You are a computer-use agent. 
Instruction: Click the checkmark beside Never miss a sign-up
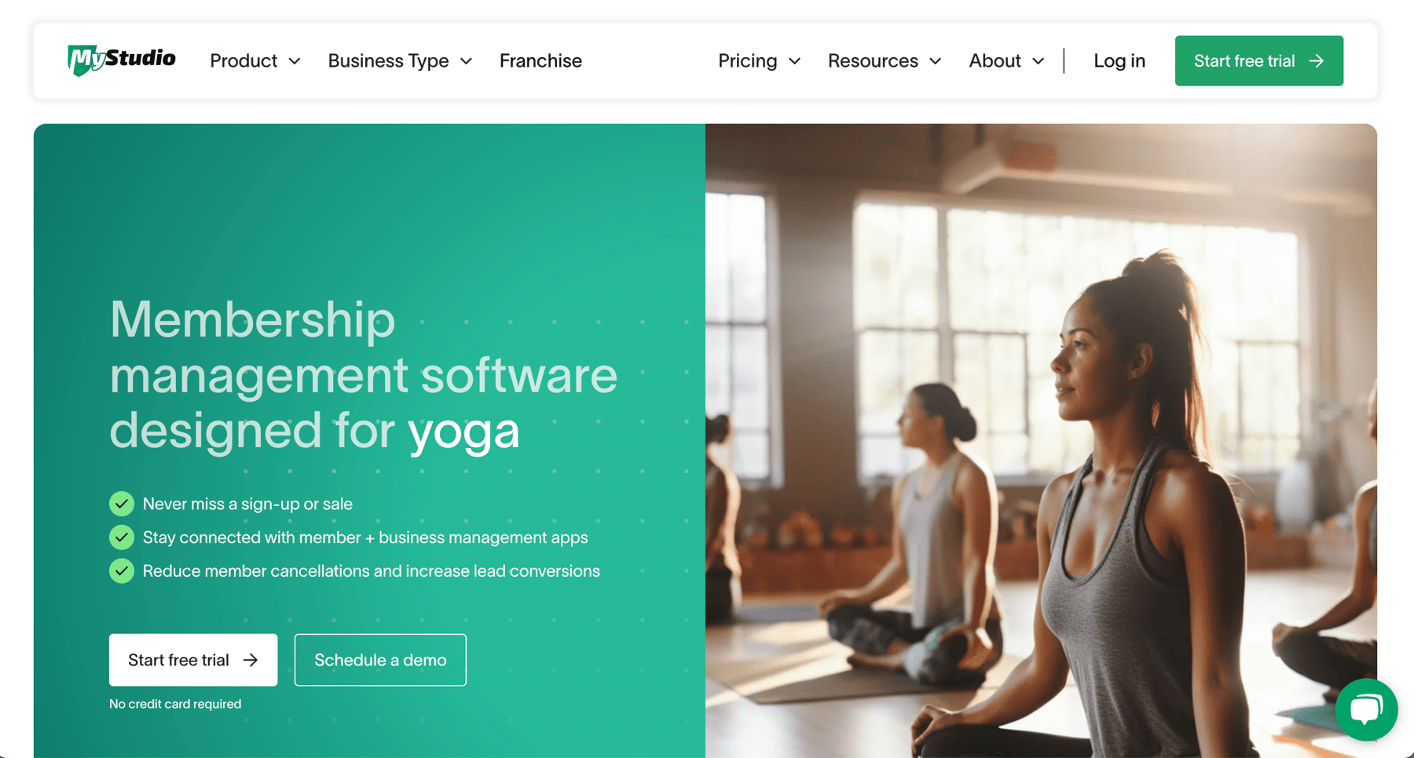tap(122, 504)
